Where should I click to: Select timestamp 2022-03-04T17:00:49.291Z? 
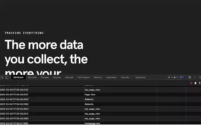[14, 114]
